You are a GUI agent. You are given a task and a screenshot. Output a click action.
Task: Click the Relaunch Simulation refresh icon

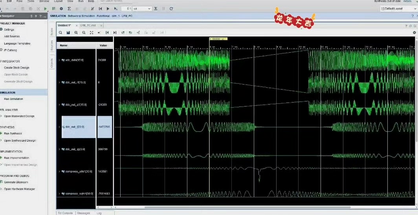coord(171,9)
